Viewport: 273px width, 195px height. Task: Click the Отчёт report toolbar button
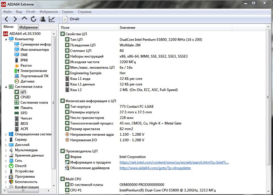pos(71,19)
